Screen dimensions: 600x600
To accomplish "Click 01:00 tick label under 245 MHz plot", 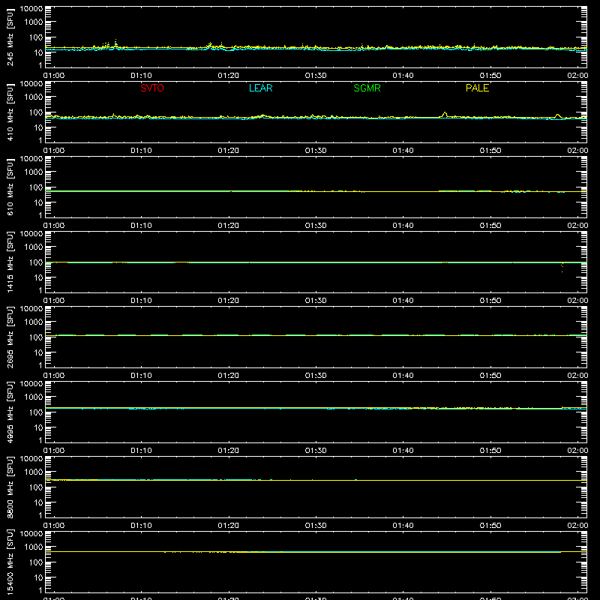I will pos(54,76).
